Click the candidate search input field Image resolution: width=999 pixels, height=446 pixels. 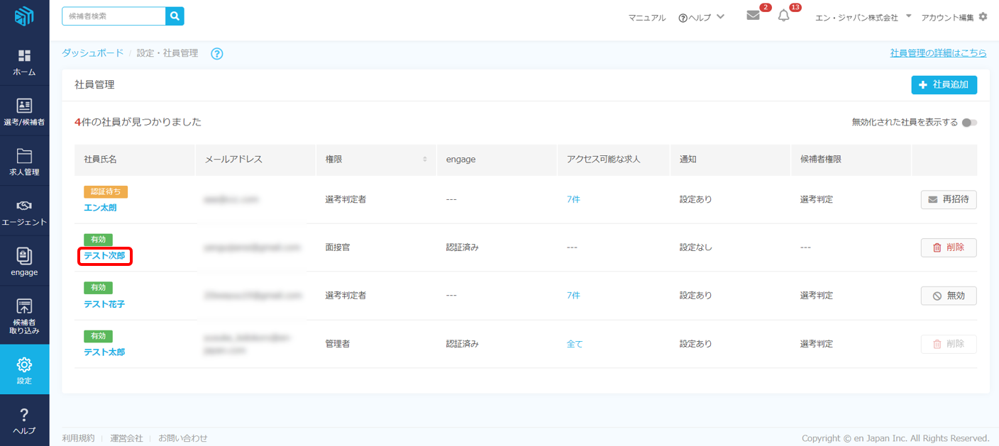(x=114, y=16)
